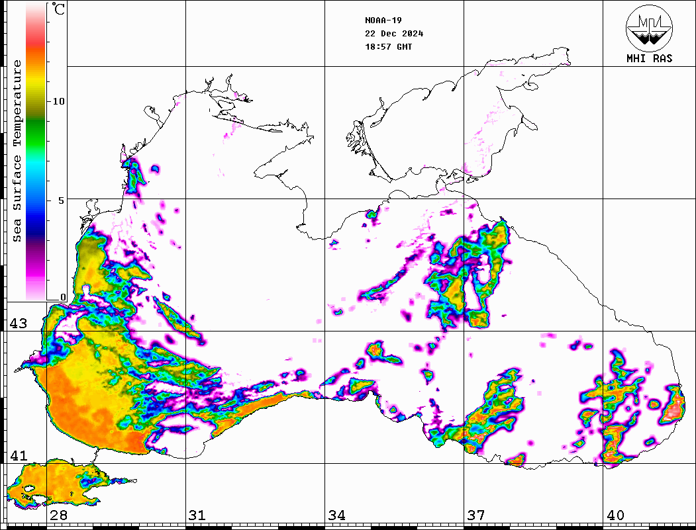Click the '10' tick on temperature scale

(58, 101)
